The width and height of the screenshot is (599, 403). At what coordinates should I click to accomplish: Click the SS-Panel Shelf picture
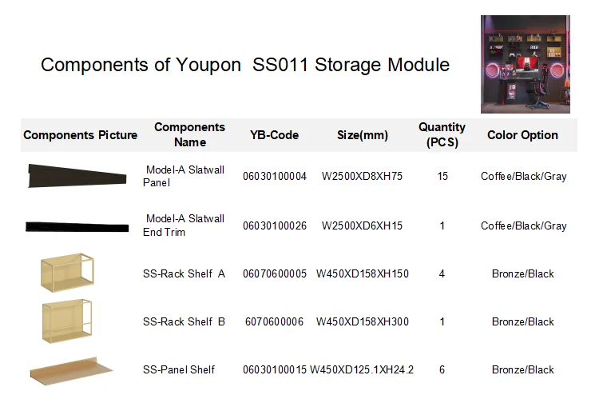pos(72,369)
